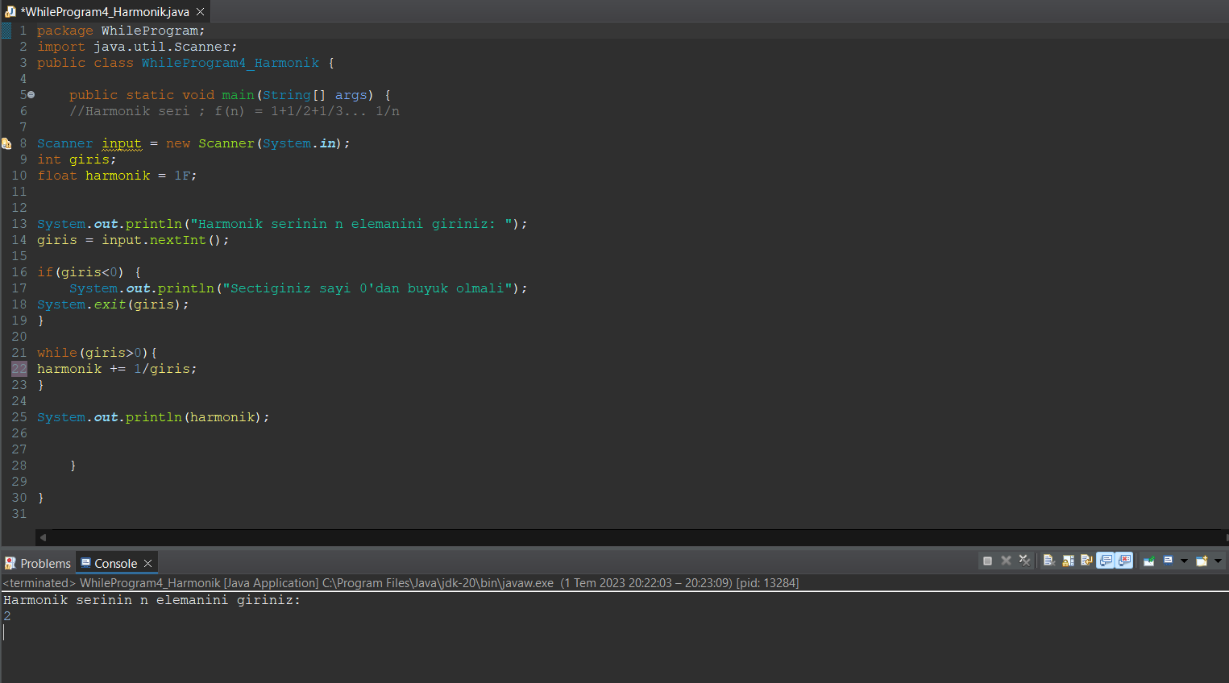Click 'float harmonik = 1F;' line
This screenshot has height=683, width=1229.
[117, 176]
